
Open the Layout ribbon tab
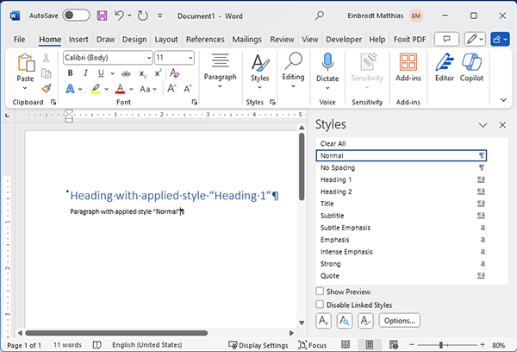166,40
